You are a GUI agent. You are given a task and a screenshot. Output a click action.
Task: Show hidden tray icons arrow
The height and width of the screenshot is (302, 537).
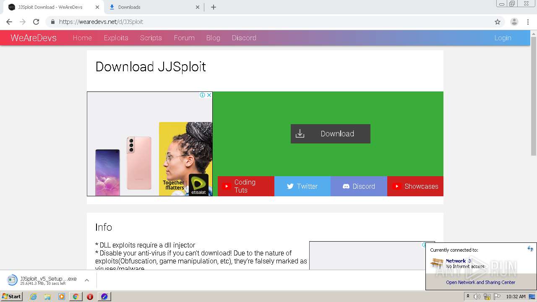click(x=468, y=297)
